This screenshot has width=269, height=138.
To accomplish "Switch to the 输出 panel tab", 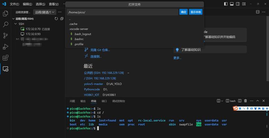I will point(83,101).
